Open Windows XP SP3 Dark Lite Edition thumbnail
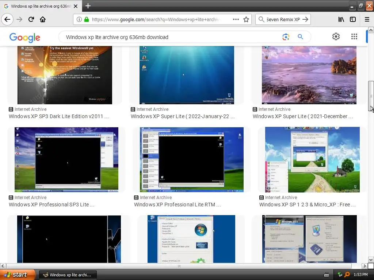374x280 pixels. (x=65, y=75)
